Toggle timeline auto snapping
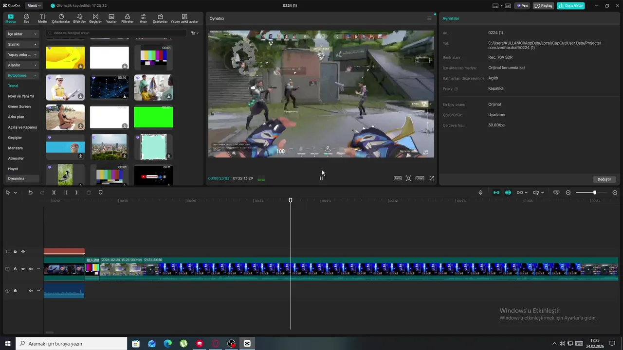The image size is (623, 350). (508, 192)
